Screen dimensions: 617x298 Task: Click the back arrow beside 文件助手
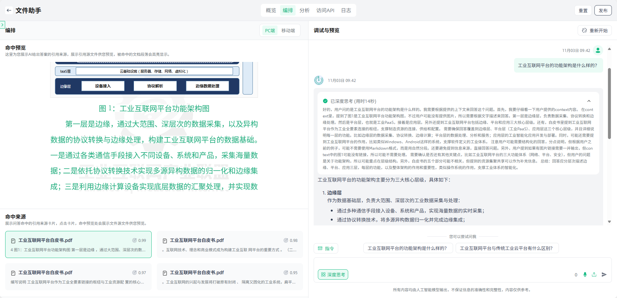9,10
